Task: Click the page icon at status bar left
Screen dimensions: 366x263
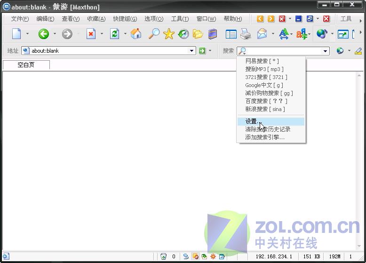Action: coord(6,256)
